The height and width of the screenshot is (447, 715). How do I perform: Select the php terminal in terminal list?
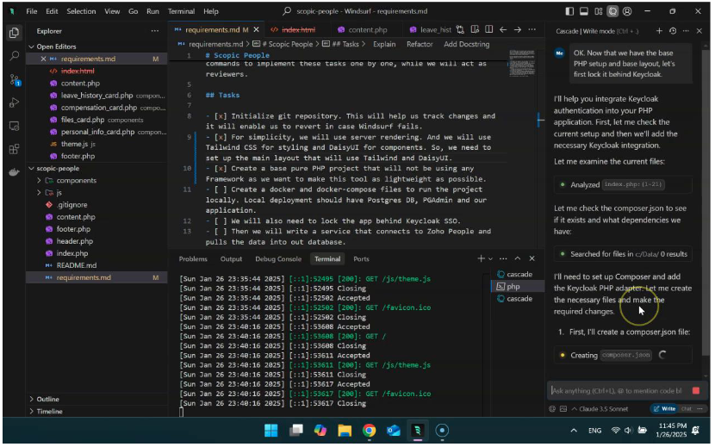(518, 287)
